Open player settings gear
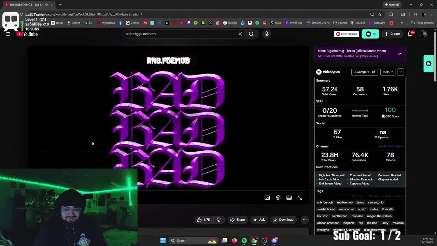Screen dimensions: 437x246 point(278,197)
